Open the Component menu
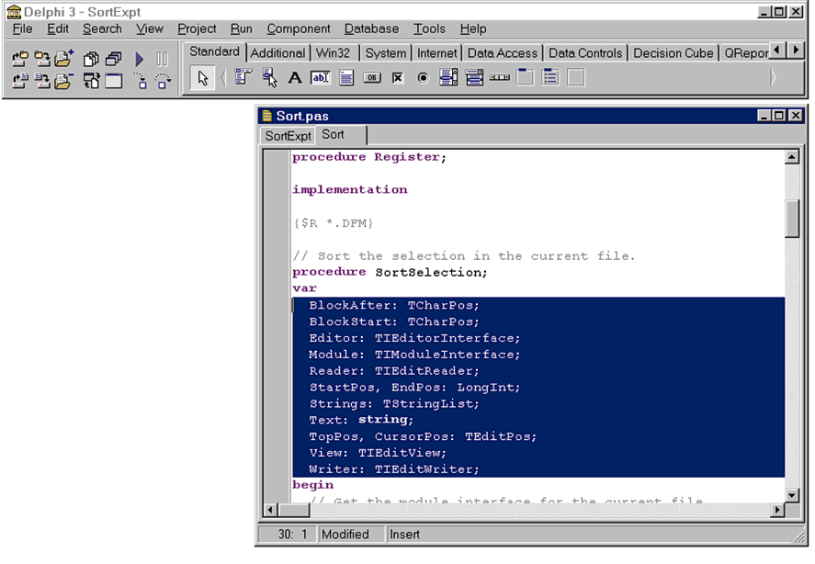The width and height of the screenshot is (815, 564). (298, 28)
